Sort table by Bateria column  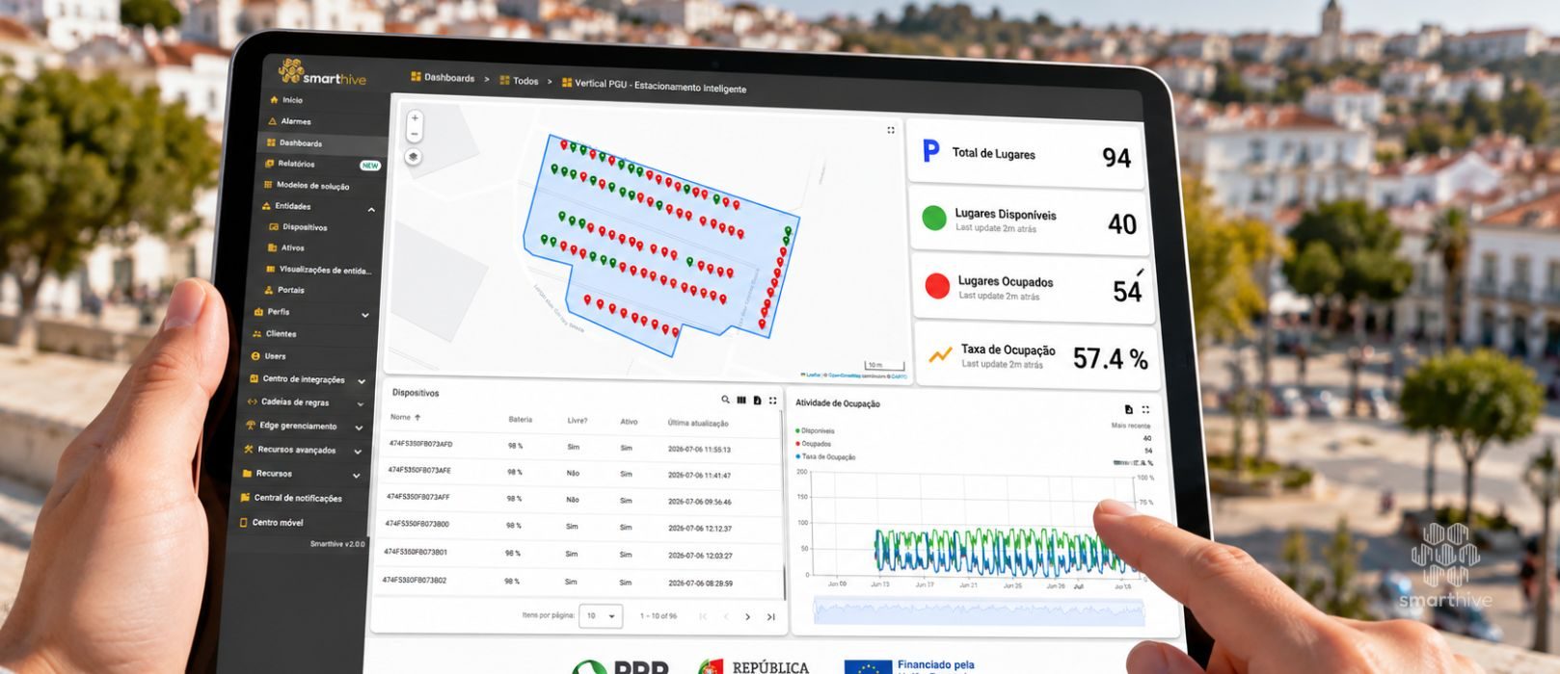(521, 420)
